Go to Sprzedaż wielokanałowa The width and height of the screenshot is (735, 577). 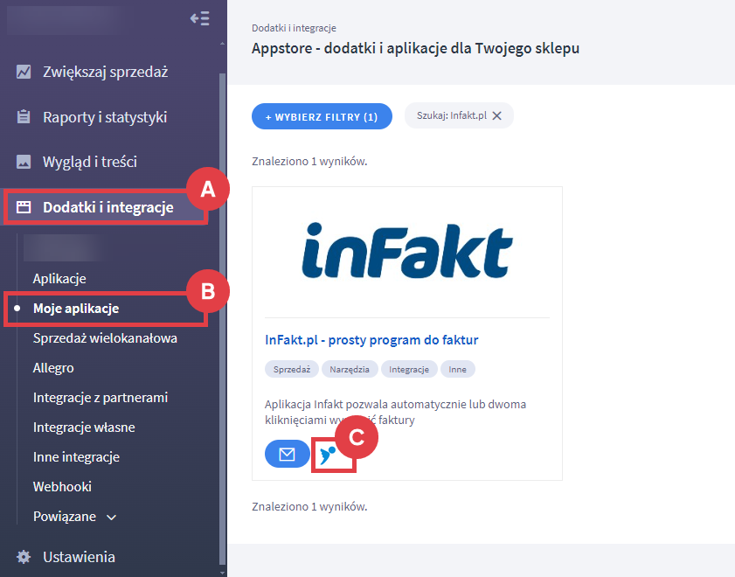[105, 338]
